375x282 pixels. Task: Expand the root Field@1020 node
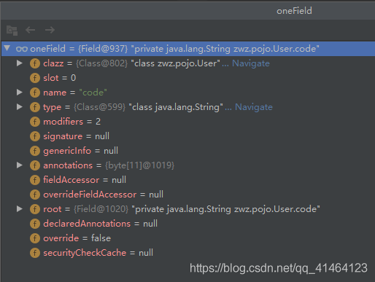[20, 209]
